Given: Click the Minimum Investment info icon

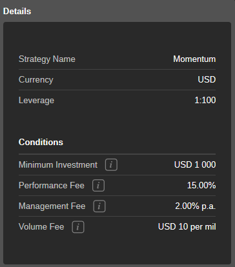Looking at the screenshot, I should tap(111, 165).
